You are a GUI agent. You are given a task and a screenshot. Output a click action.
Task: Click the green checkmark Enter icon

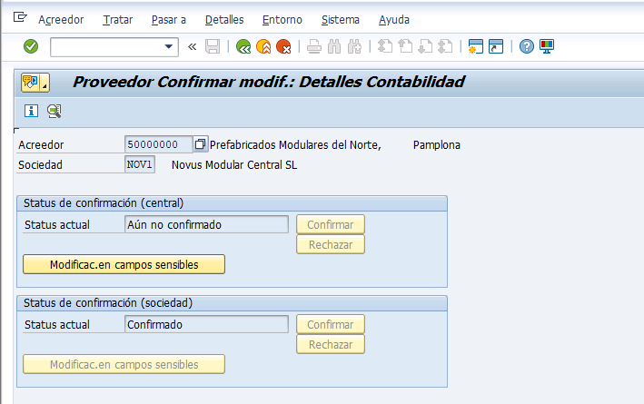pos(31,46)
